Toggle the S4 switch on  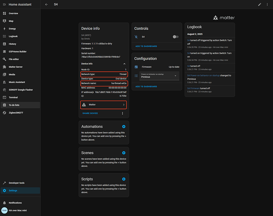tap(176, 37)
